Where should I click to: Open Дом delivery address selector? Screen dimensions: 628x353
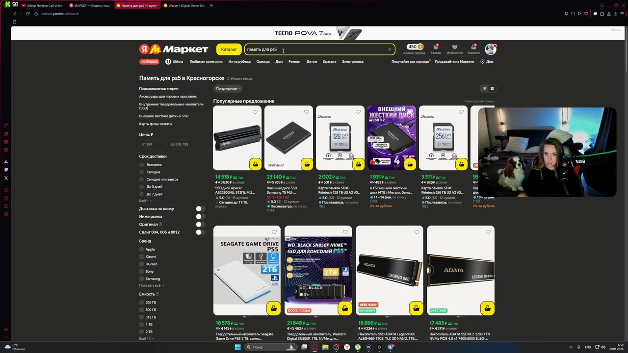pyautogui.click(x=487, y=62)
